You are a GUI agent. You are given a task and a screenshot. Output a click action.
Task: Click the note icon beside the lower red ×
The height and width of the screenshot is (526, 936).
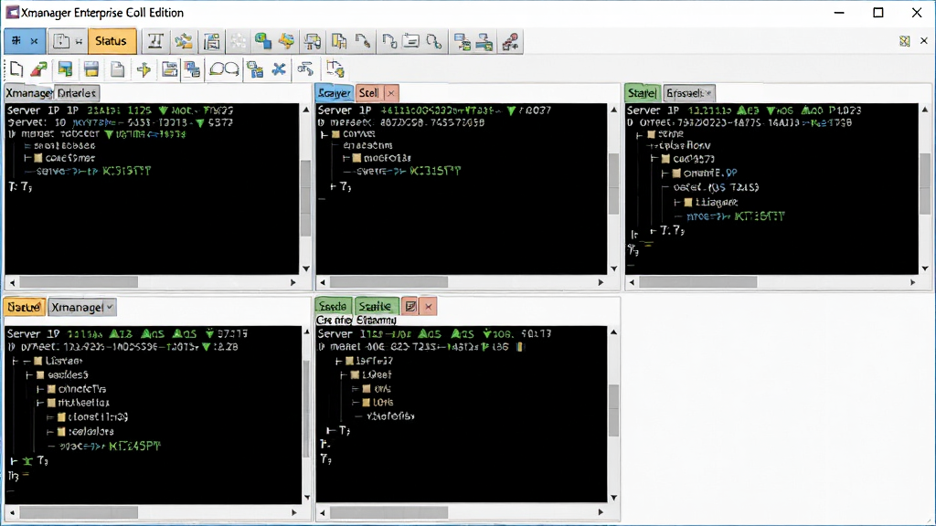[x=410, y=307]
